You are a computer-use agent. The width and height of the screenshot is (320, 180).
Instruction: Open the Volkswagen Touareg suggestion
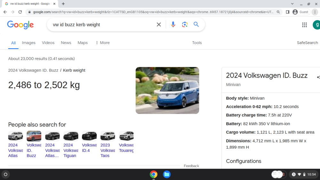coord(126,142)
